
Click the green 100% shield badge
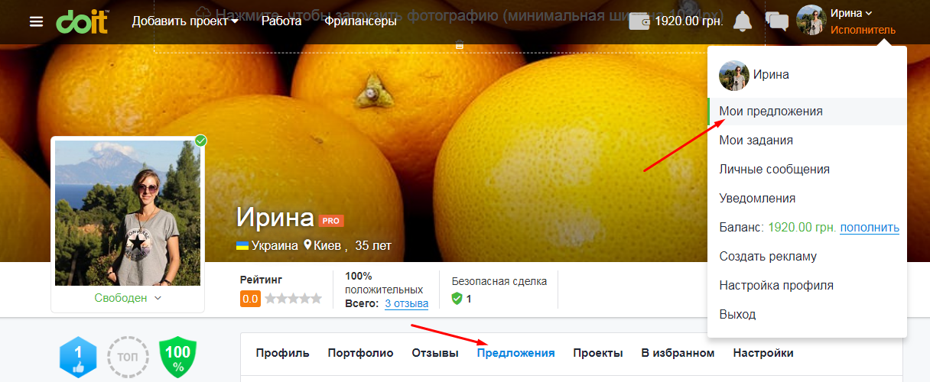pyautogui.click(x=177, y=357)
